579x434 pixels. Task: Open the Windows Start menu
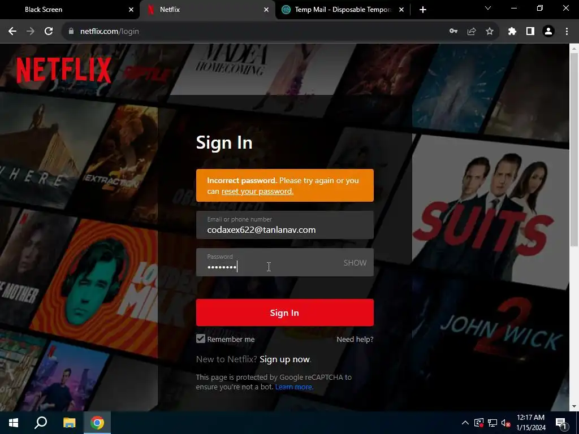pyautogui.click(x=14, y=423)
